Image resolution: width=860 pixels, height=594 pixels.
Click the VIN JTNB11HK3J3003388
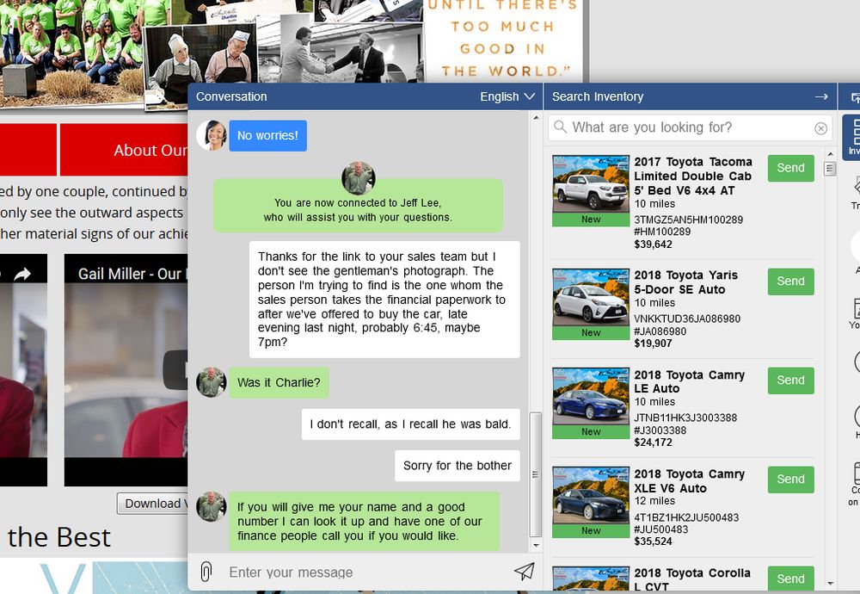[x=685, y=418]
